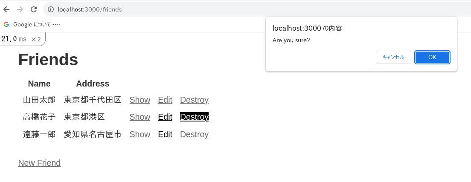Destroy the 山田太郎 entry

pos(194,100)
